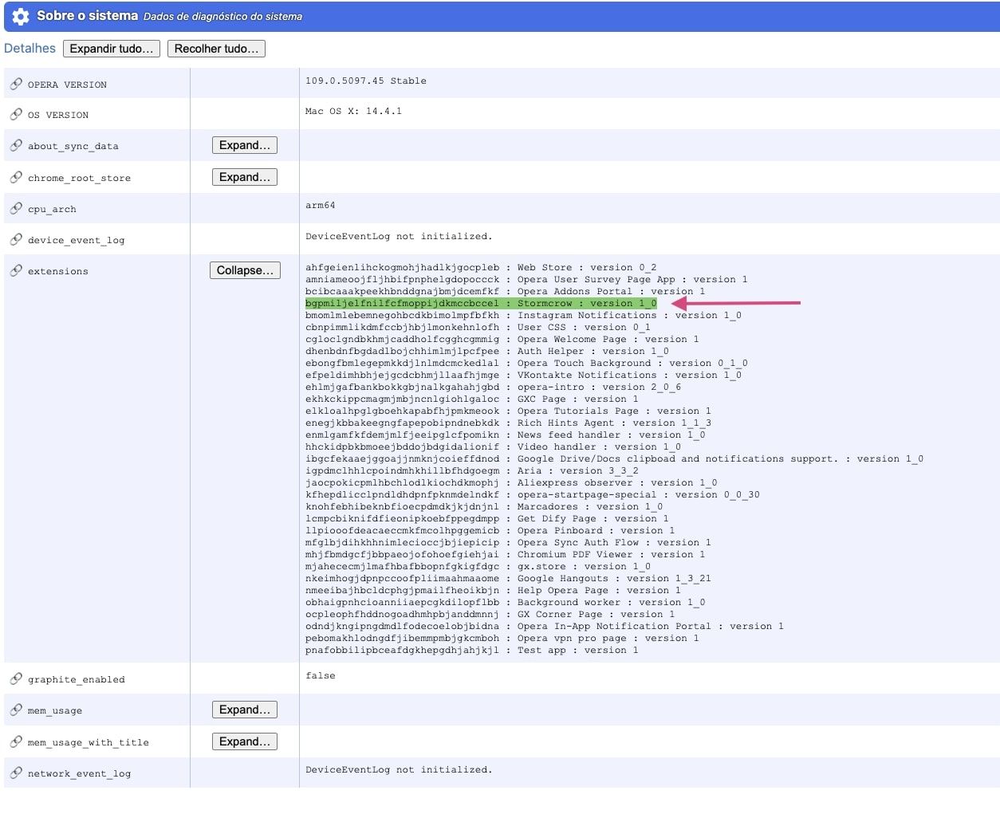
Task: Click the link icon next to graphite_enabled
Action: coord(14,678)
